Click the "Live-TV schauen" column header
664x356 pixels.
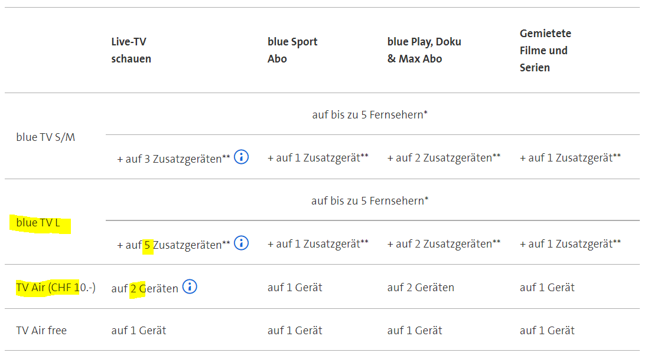131,50
